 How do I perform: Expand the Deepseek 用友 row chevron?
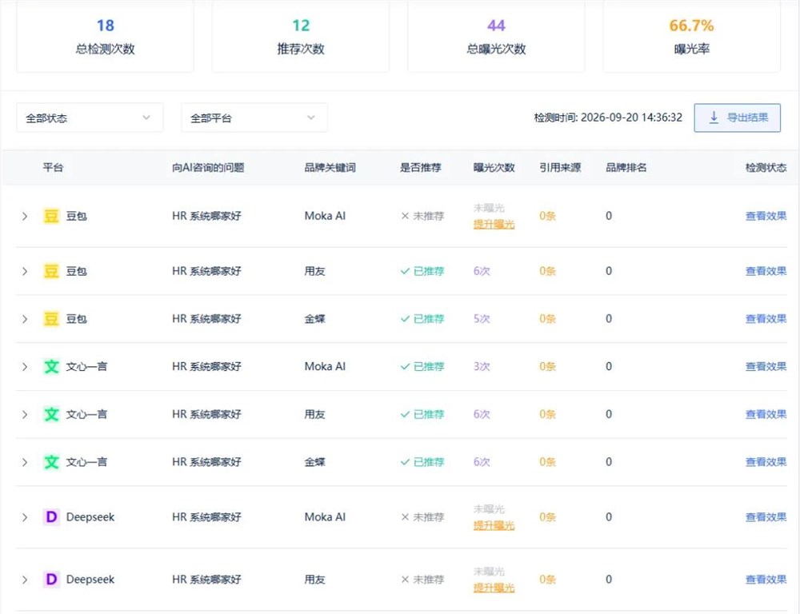click(25, 580)
